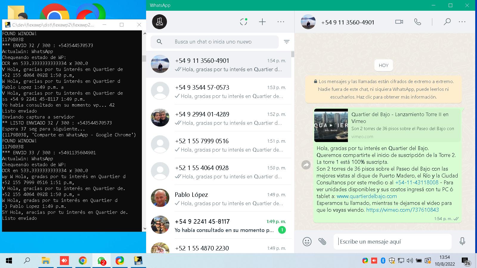
Task: Attach a file with the paperclip icon
Action: [322, 241]
